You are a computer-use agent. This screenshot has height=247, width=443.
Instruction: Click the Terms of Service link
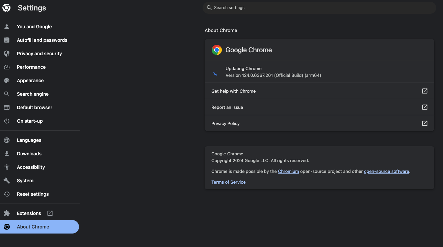pyautogui.click(x=228, y=182)
